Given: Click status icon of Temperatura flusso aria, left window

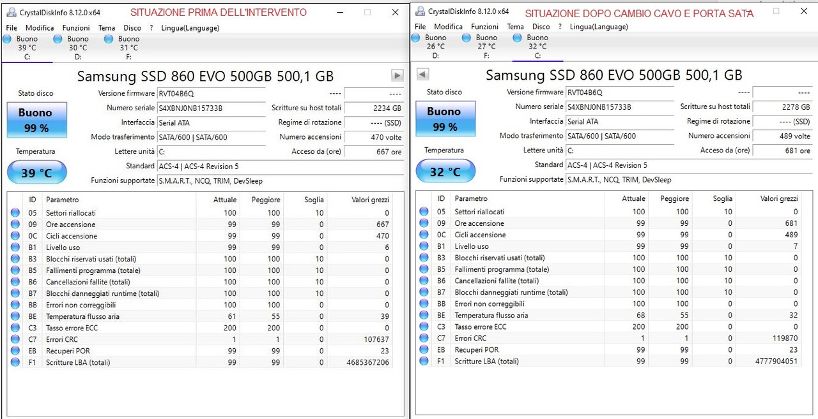Looking at the screenshot, I should 15,316.
